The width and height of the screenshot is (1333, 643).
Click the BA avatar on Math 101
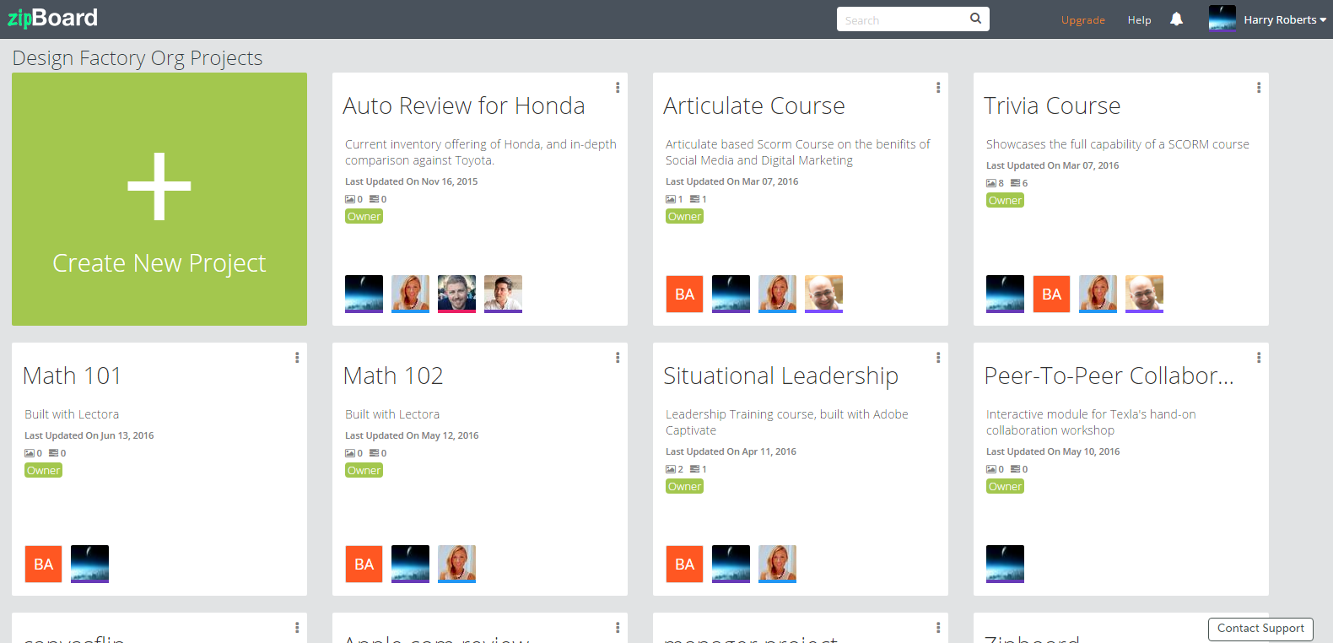point(43,564)
